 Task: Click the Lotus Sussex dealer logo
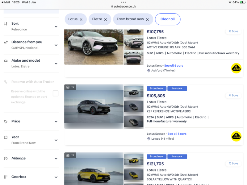(236, 136)
